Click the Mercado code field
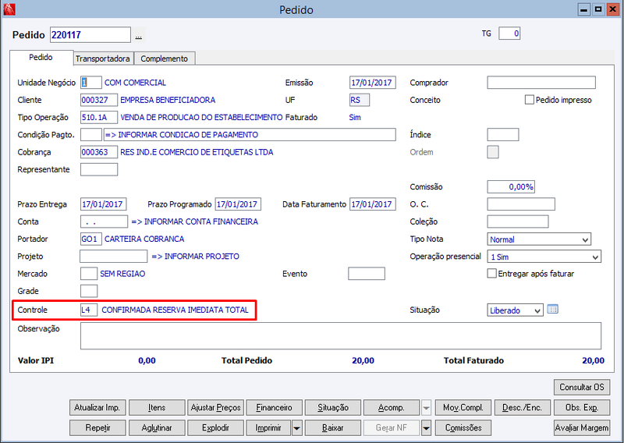The height and width of the screenshot is (443, 624). 89,274
